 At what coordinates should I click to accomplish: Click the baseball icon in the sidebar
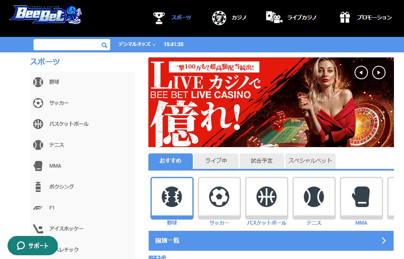38,82
